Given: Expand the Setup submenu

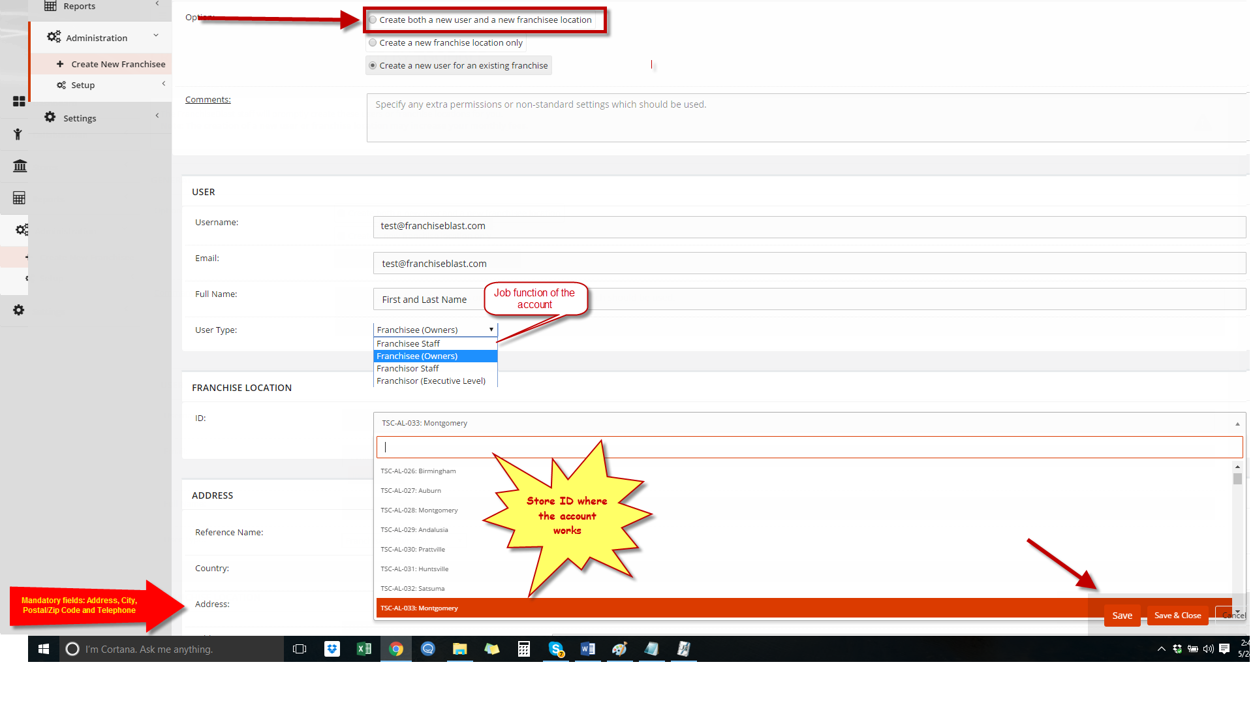Looking at the screenshot, I should [x=83, y=85].
